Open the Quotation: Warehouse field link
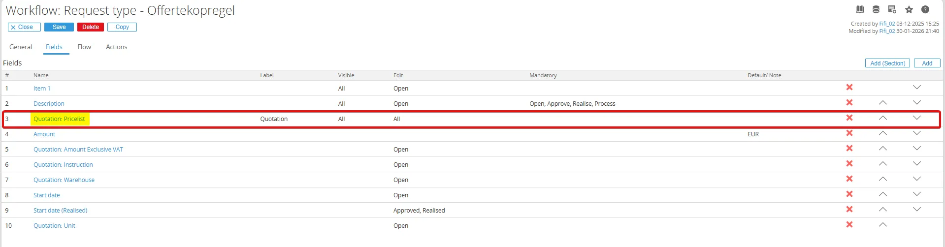Viewport: 945px width, 247px height. tap(64, 180)
